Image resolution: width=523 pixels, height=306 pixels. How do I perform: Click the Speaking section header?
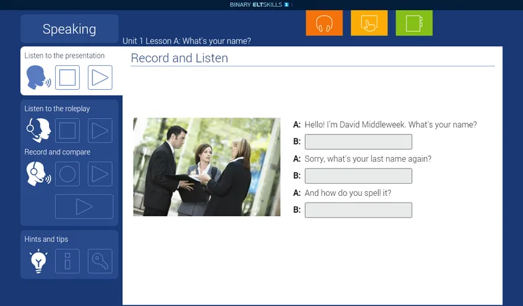69,29
